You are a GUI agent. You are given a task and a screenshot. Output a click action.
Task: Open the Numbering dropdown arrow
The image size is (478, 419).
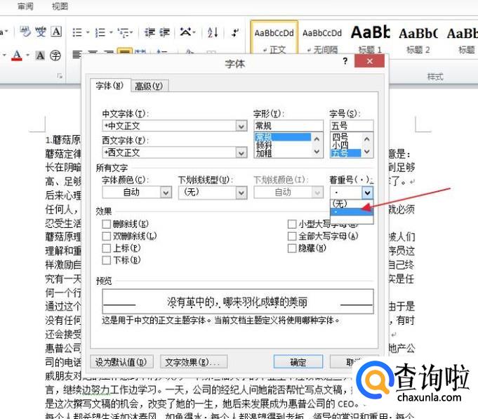(x=111, y=32)
